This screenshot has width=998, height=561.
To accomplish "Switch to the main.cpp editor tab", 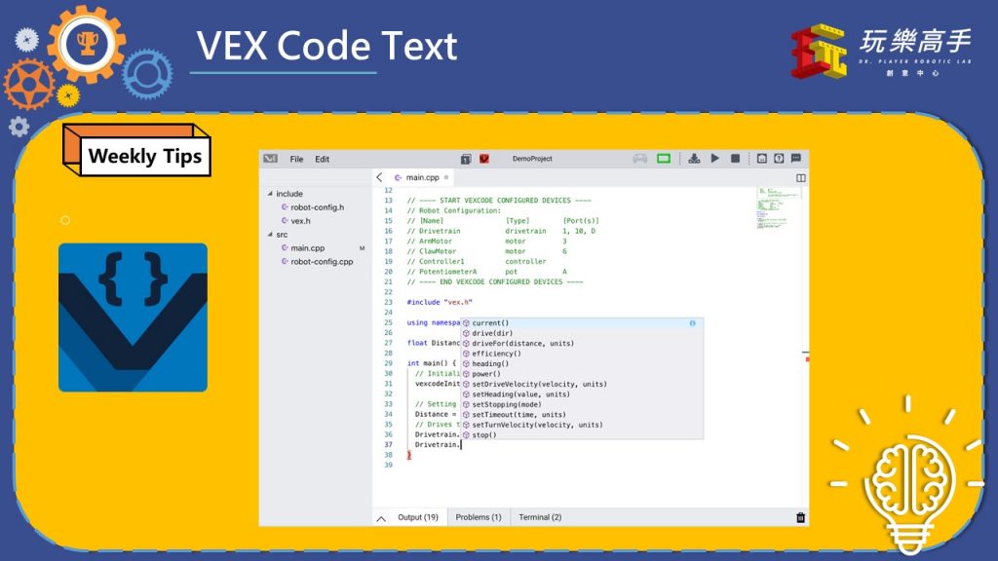I will click(423, 177).
